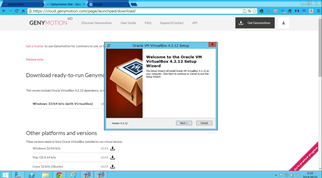Open Server Manager from the taskbar
The width and height of the screenshot is (322, 178).
[18, 175]
